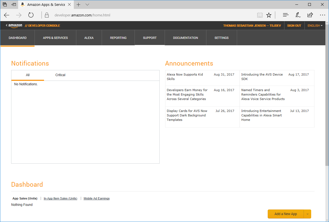Image resolution: width=329 pixels, height=222 pixels.
Task: Switch to the Critical notifications tab
Action: (x=60, y=75)
